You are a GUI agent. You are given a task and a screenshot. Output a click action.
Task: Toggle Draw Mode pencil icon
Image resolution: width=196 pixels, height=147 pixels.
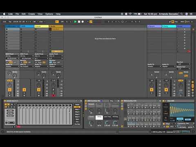point(170,22)
